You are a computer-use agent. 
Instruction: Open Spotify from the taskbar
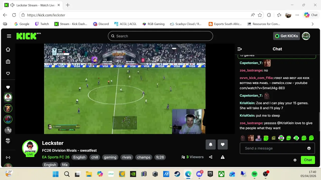click(254, 174)
